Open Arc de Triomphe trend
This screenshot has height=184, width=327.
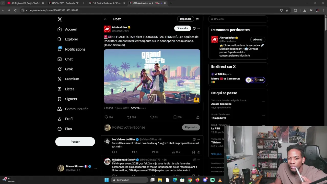[x=221, y=104]
